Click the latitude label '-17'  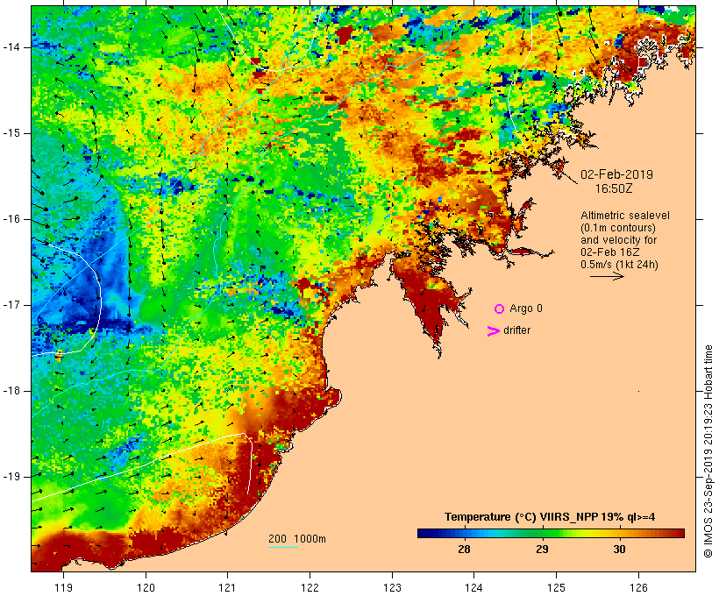tap(11, 305)
